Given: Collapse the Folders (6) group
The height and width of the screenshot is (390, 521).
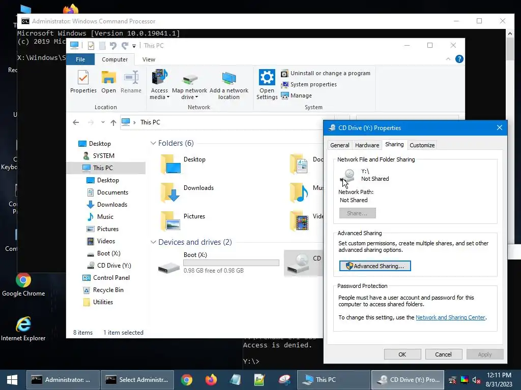Looking at the screenshot, I should [153, 143].
